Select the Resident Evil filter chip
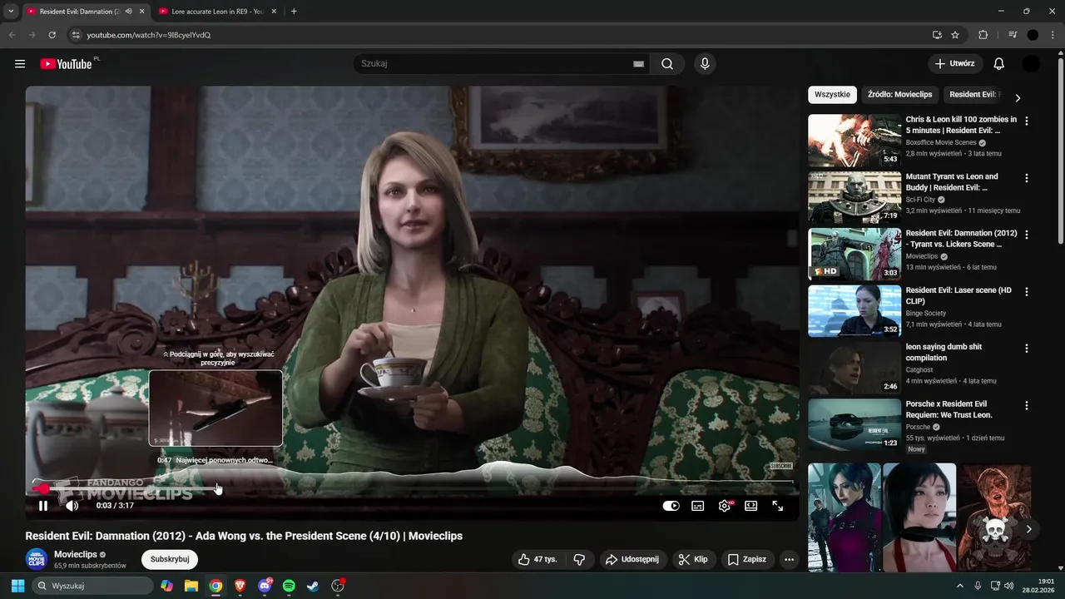 point(973,95)
